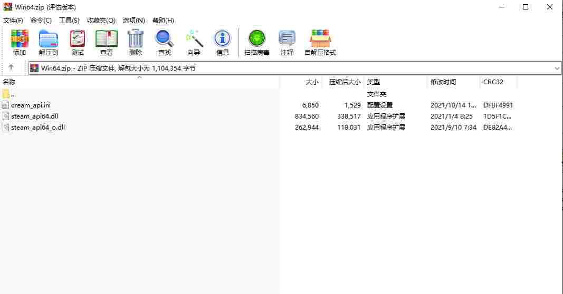Launch the 向导 (Wizard) wand icon
Viewport: 563px width, 294px height.
pyautogui.click(x=194, y=38)
